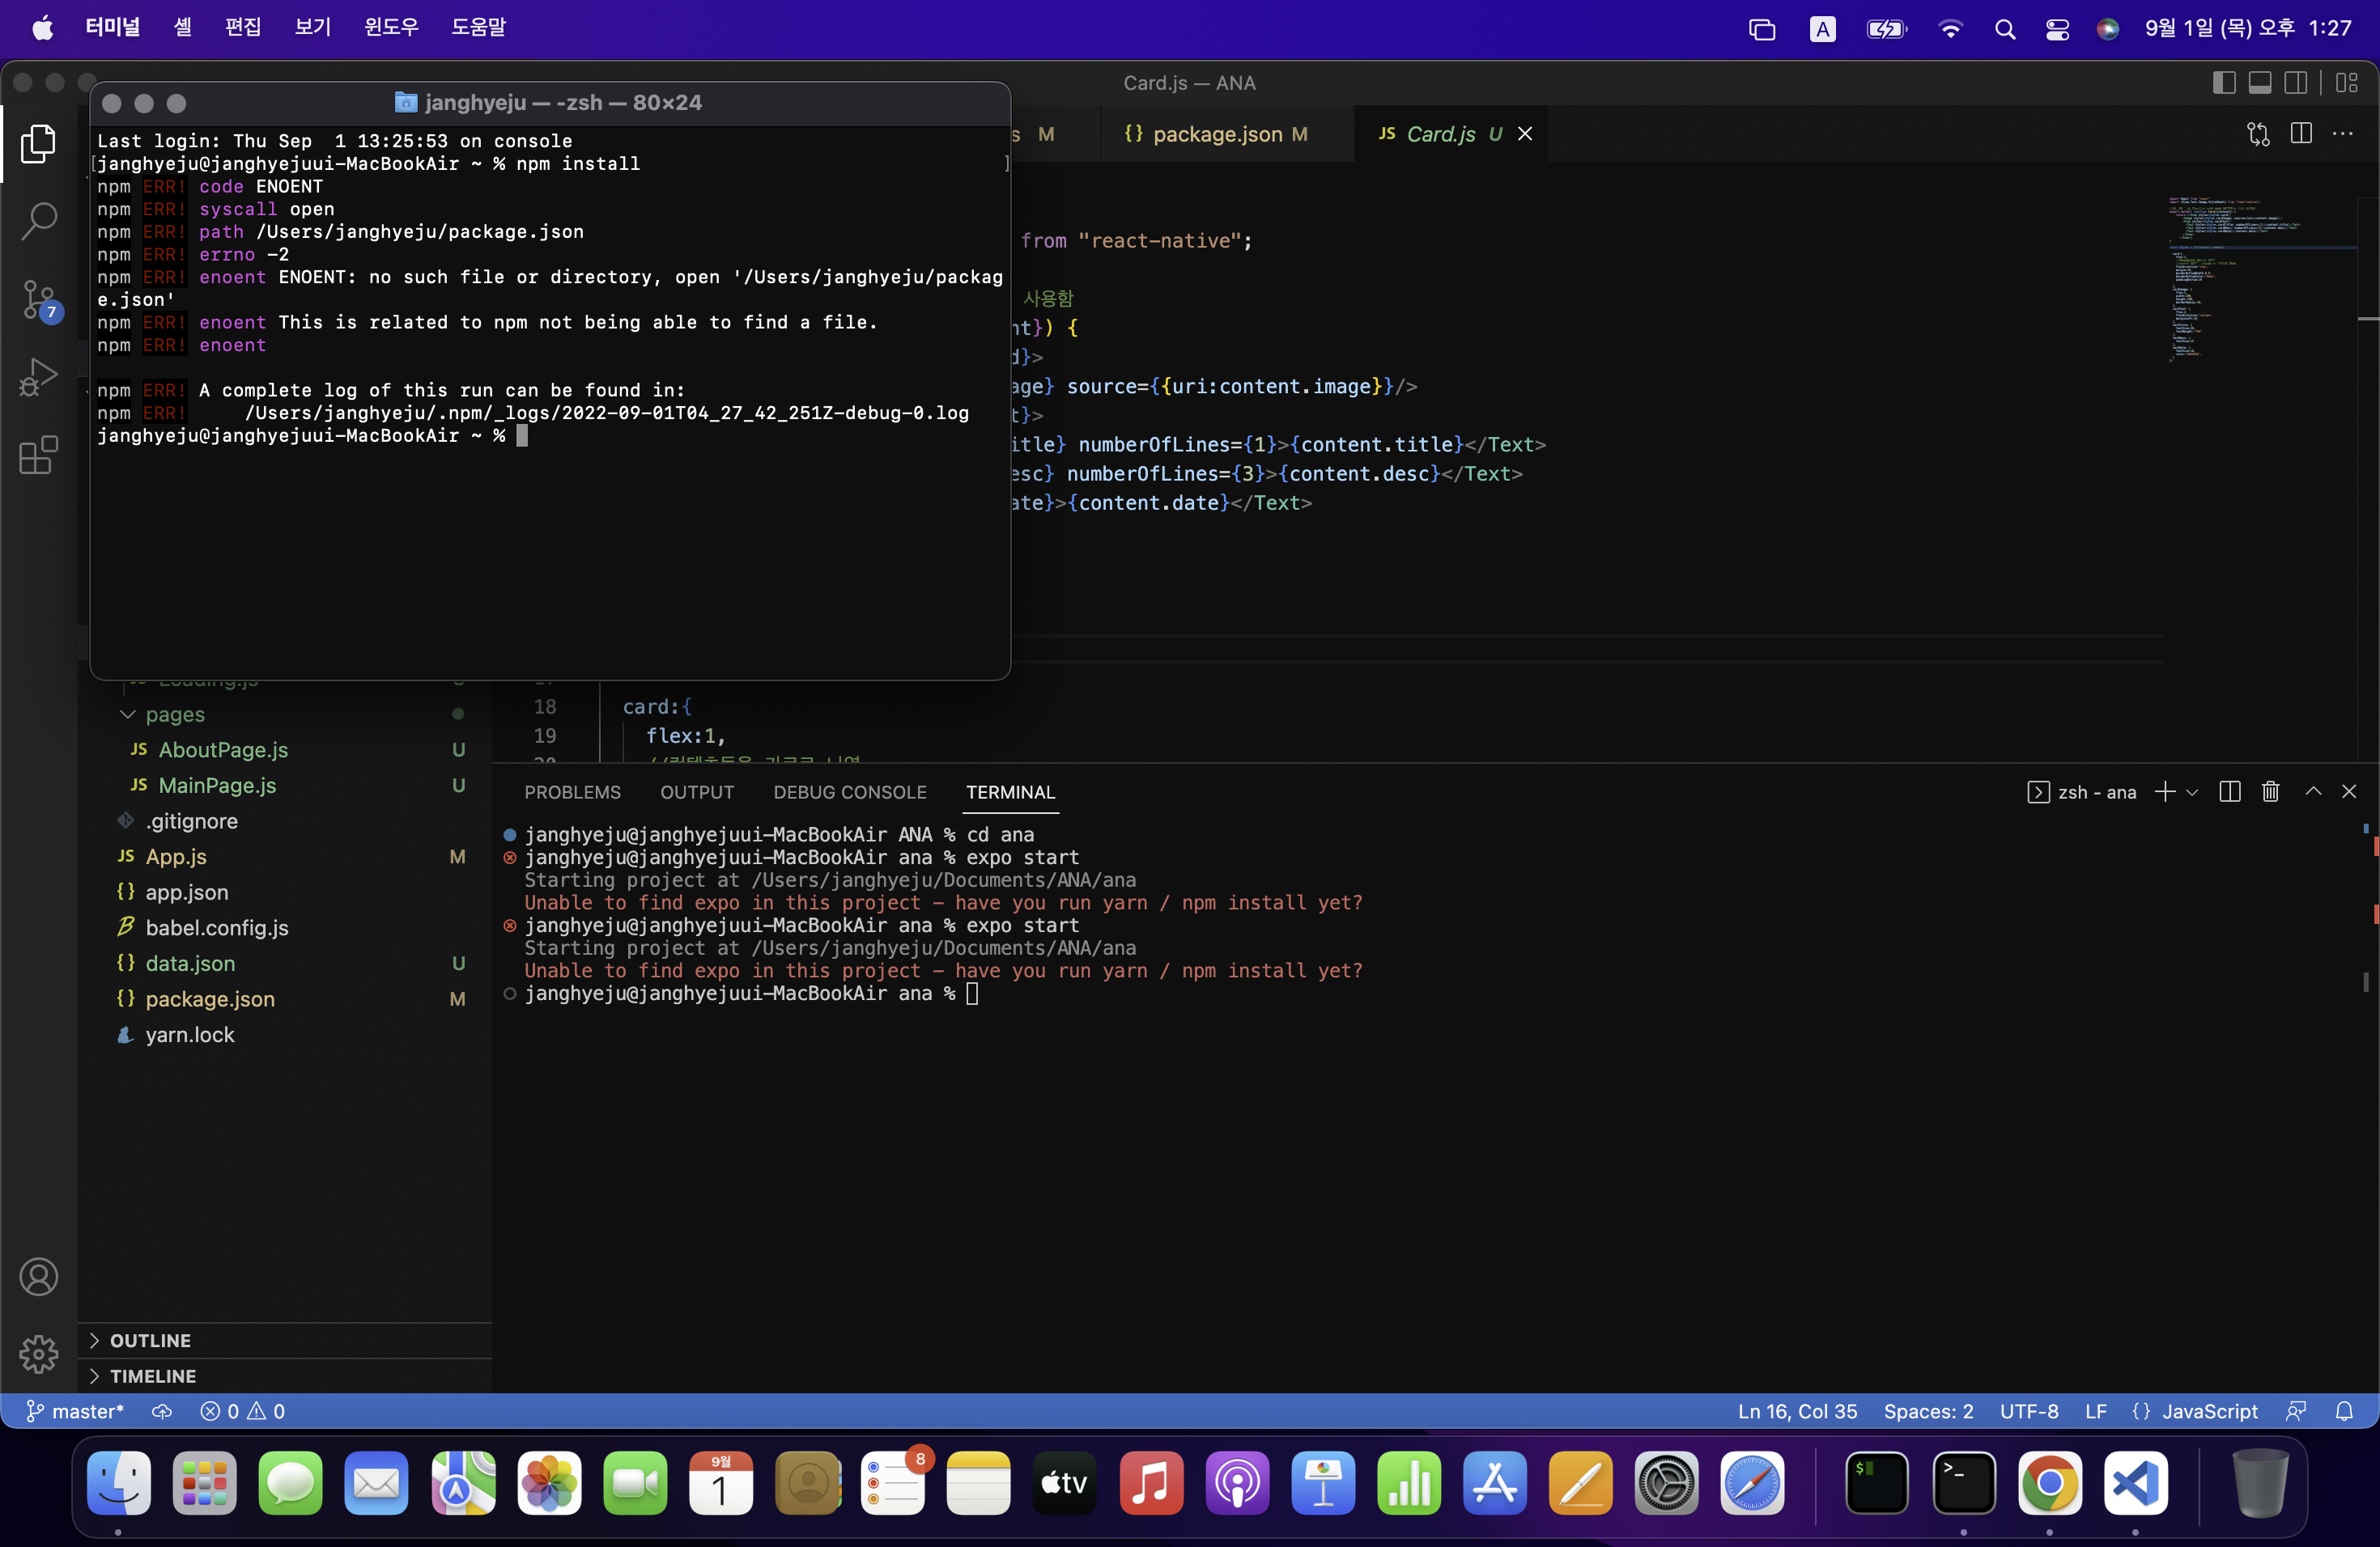Close the terminal panel
This screenshot has width=2380, height=1547.
pyautogui.click(x=2349, y=792)
